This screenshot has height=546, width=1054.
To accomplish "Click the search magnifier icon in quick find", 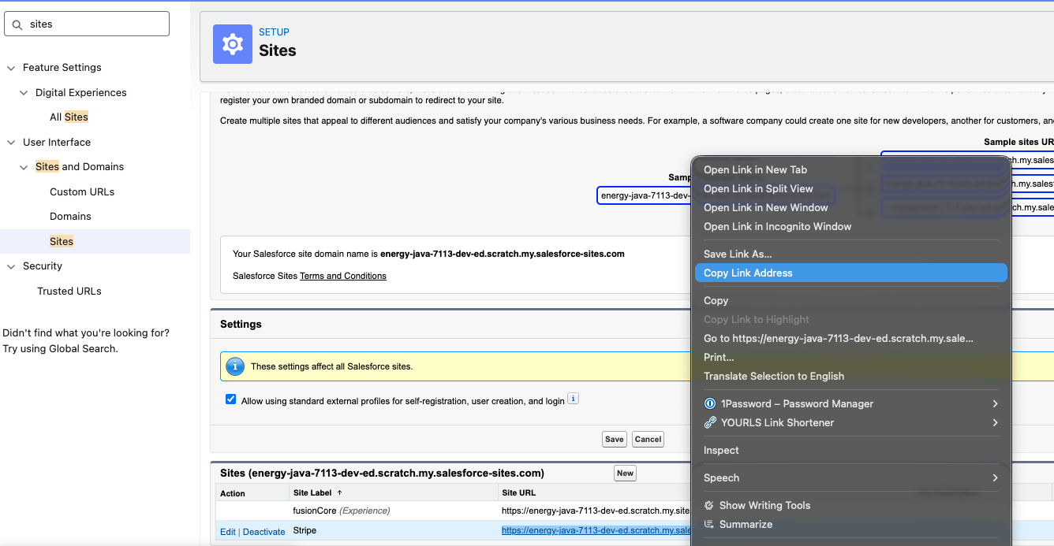I will point(17,24).
